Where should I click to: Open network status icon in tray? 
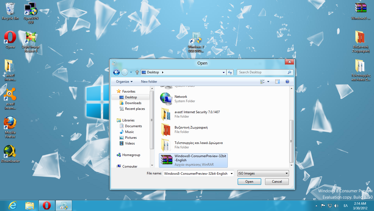(329, 206)
